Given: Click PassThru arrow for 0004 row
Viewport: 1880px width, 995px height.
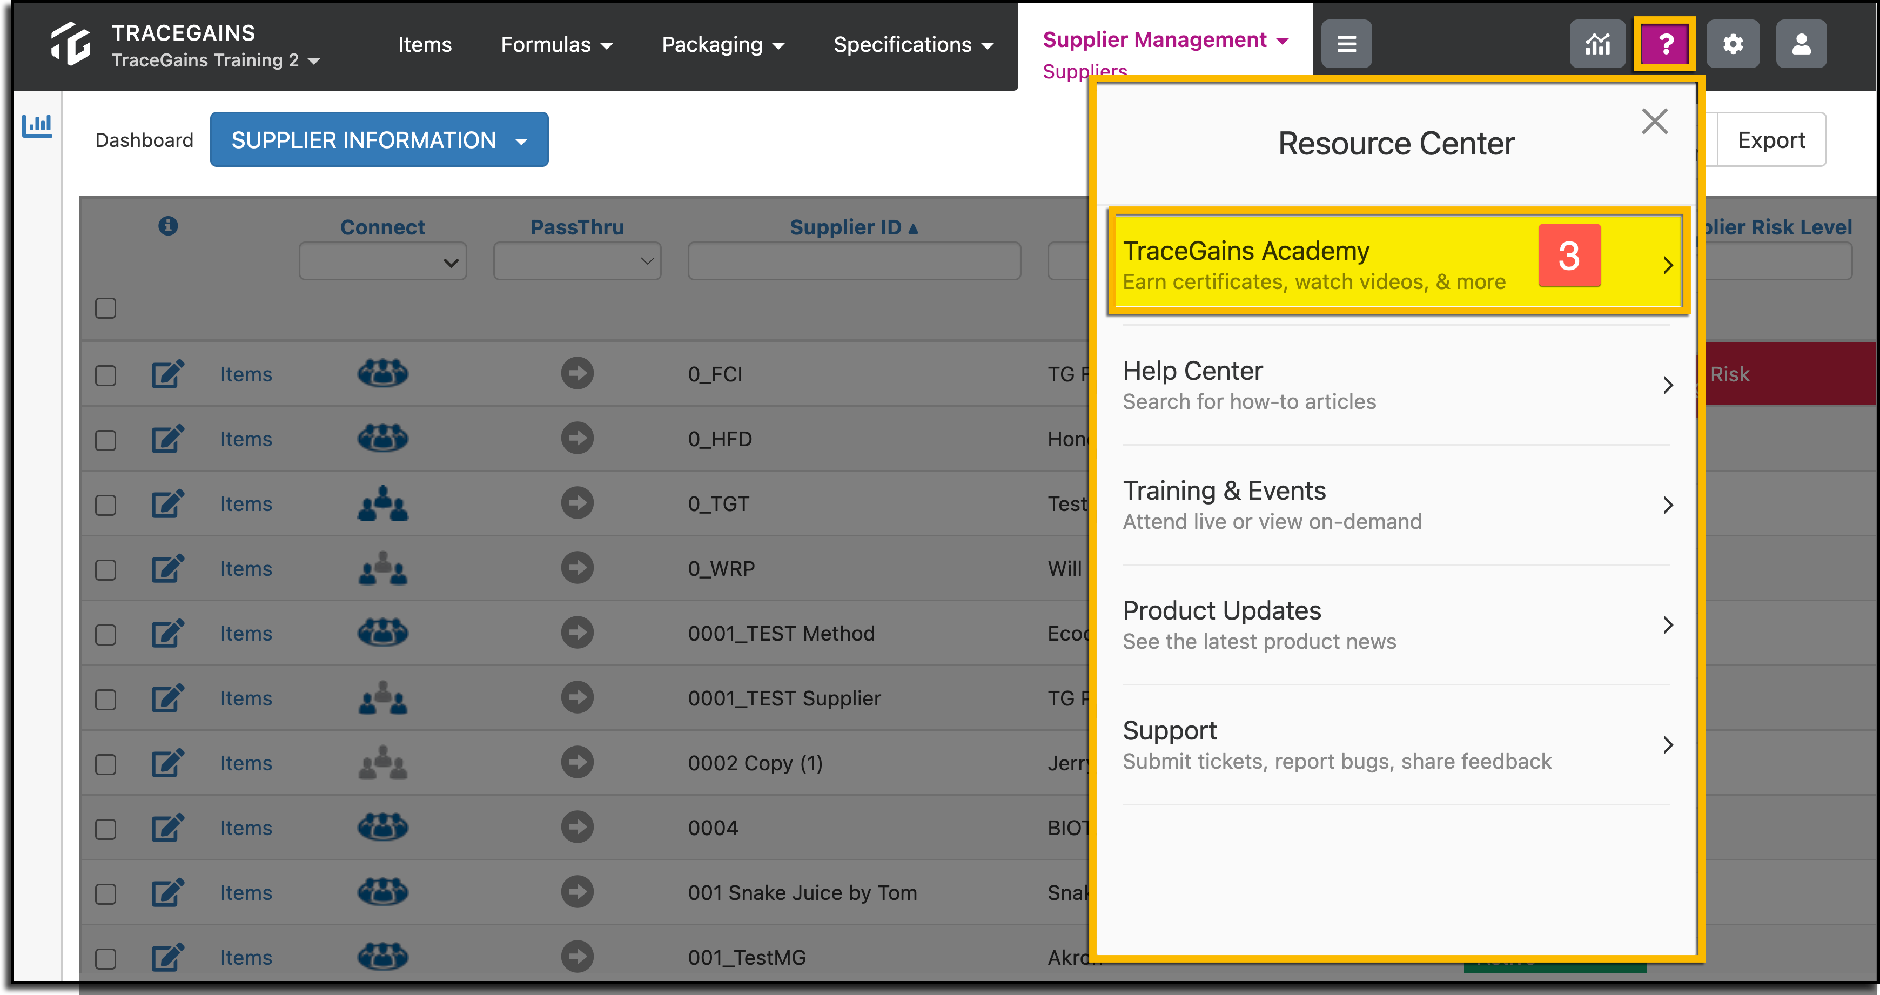Looking at the screenshot, I should pyautogui.click(x=576, y=826).
